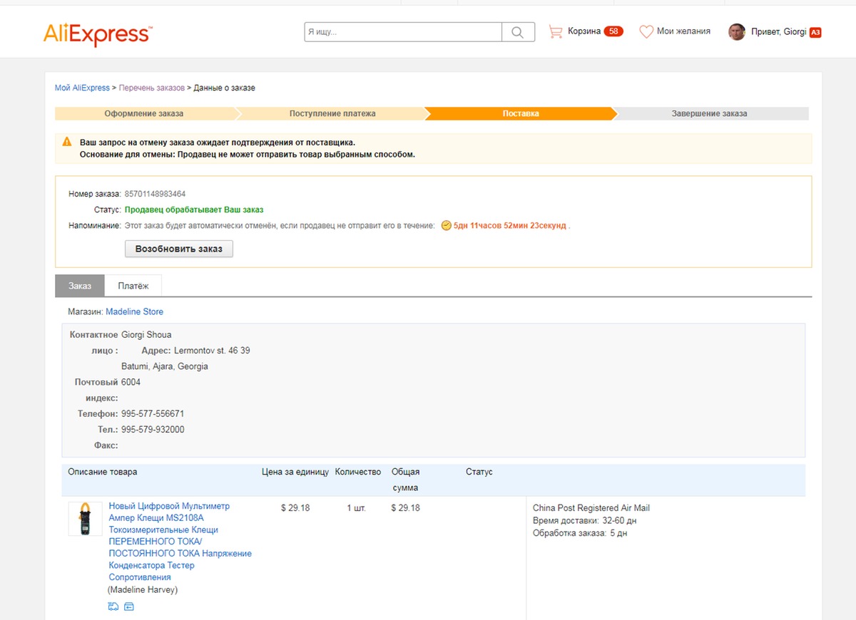The image size is (856, 620).
Task: Click the cart count badge 58
Action: (x=613, y=31)
